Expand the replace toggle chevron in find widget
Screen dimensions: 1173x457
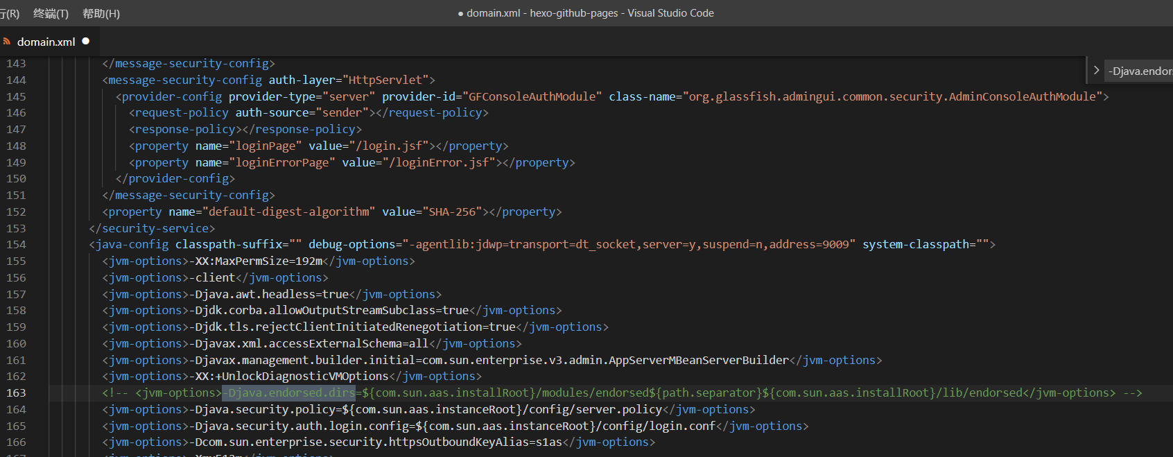tap(1096, 70)
